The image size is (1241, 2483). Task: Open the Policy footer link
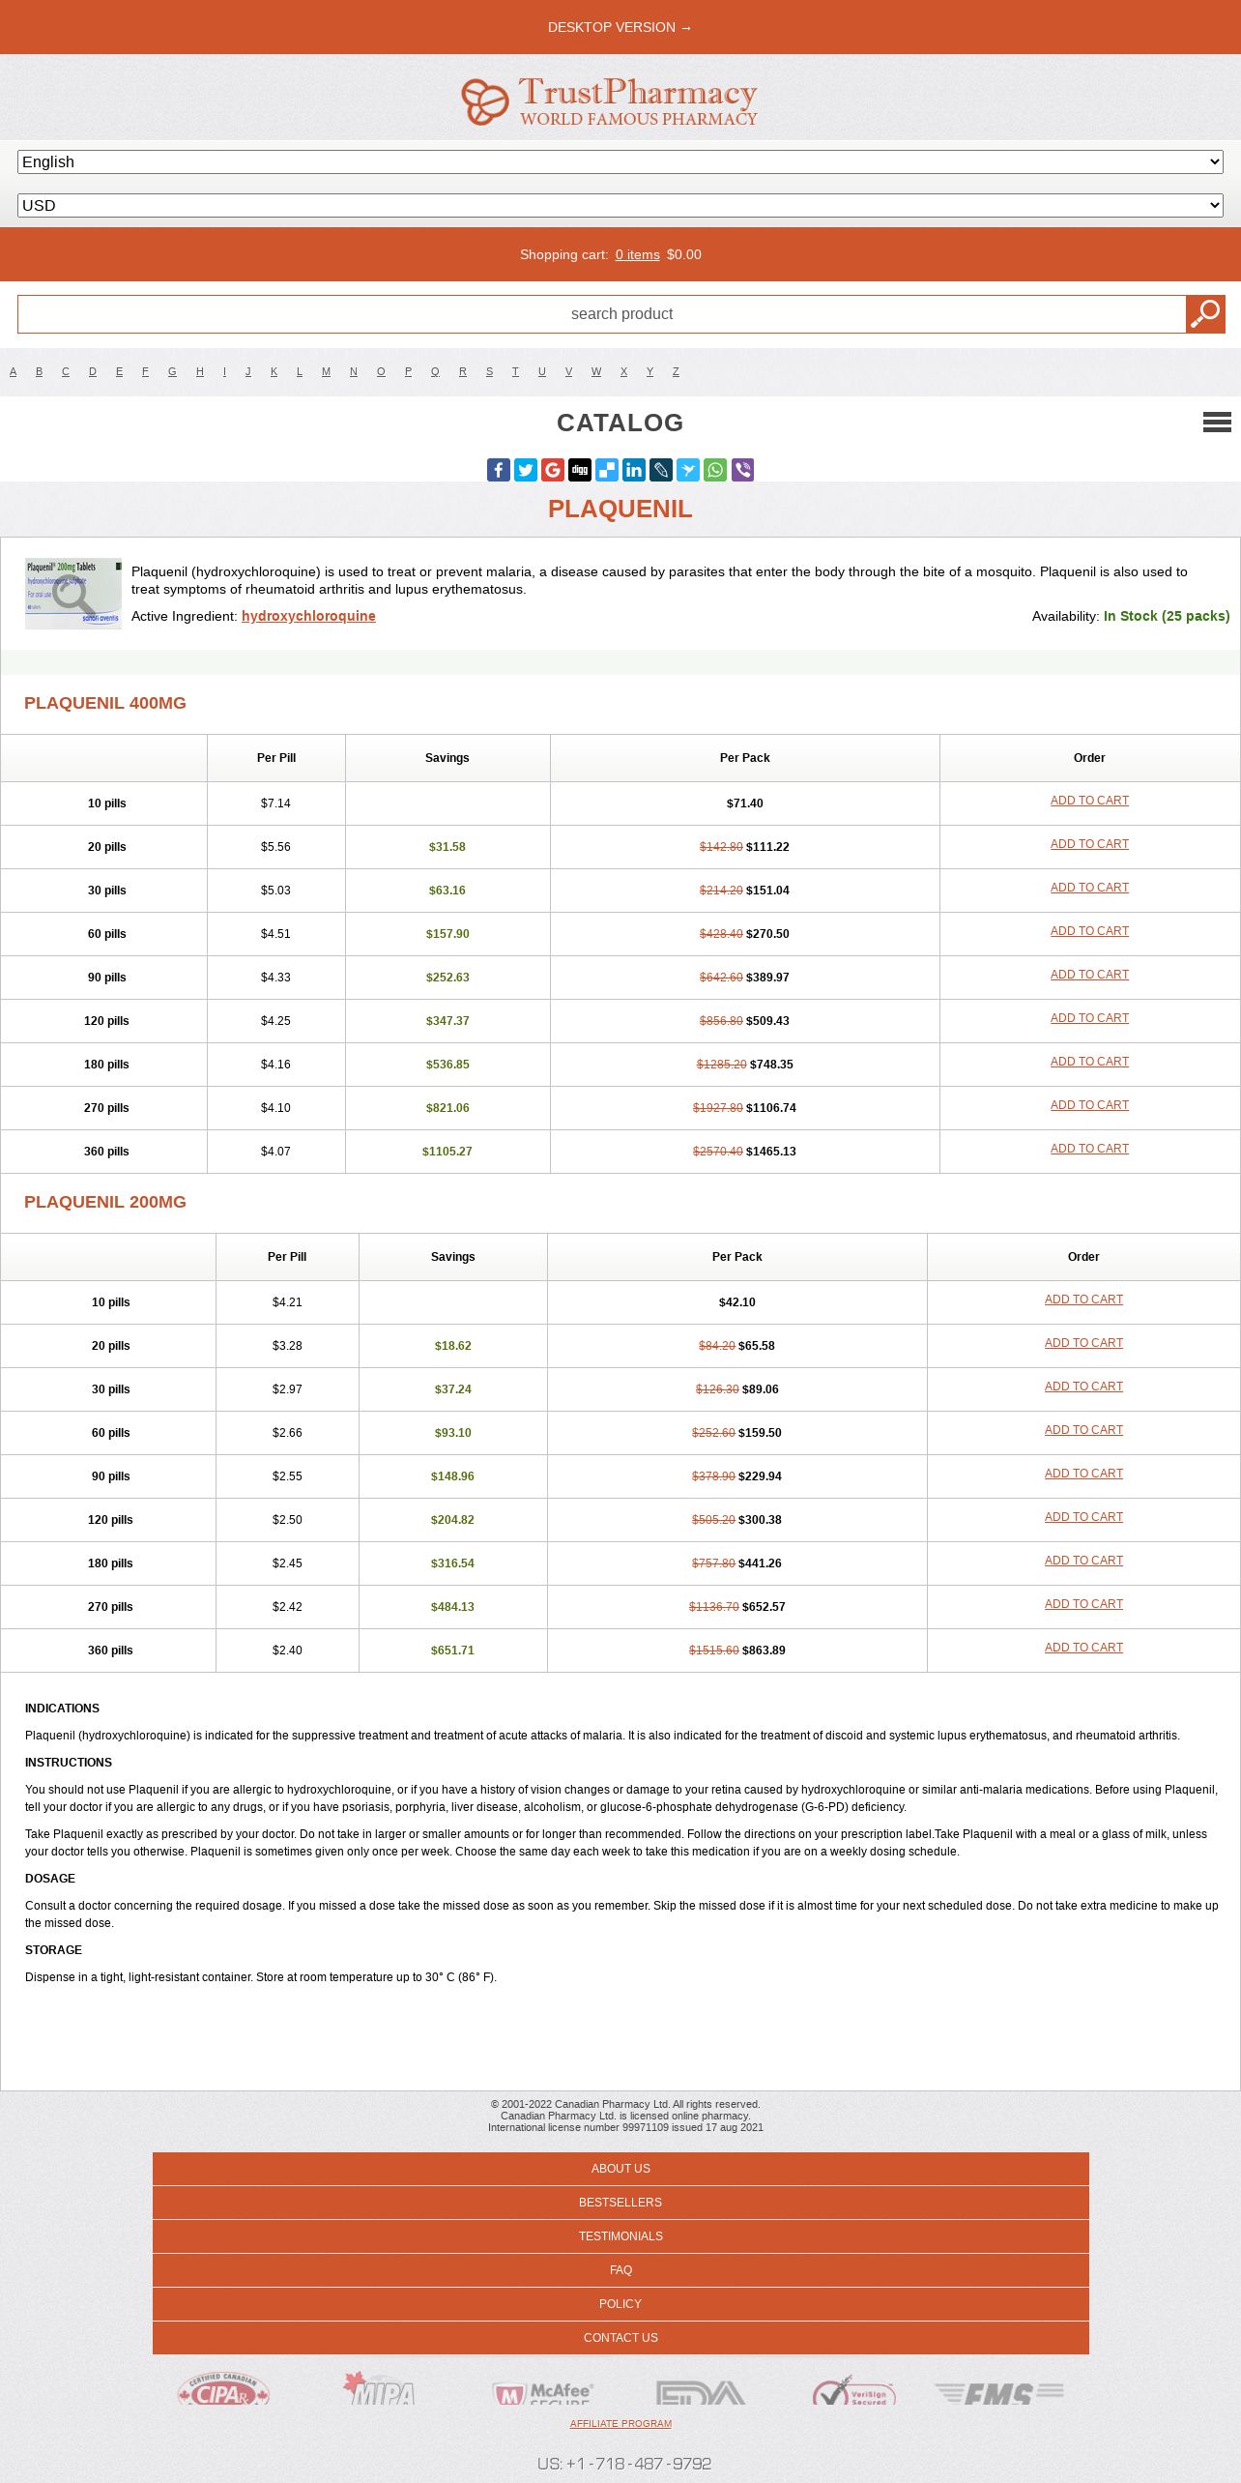point(620,2304)
